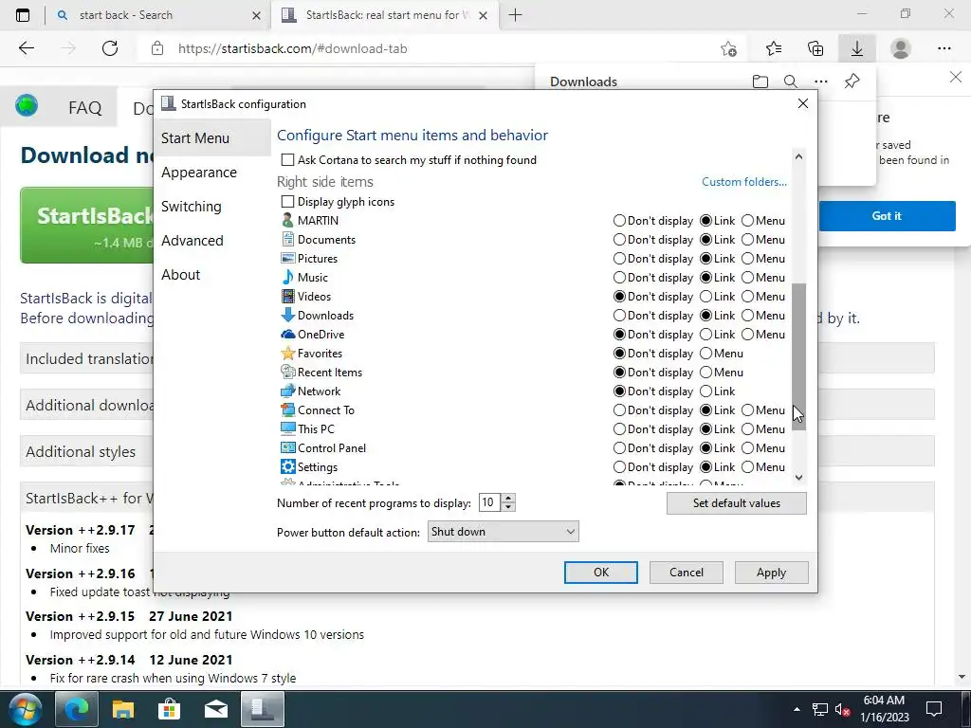
Task: Click Apply in configuration dialog
Action: (x=771, y=573)
